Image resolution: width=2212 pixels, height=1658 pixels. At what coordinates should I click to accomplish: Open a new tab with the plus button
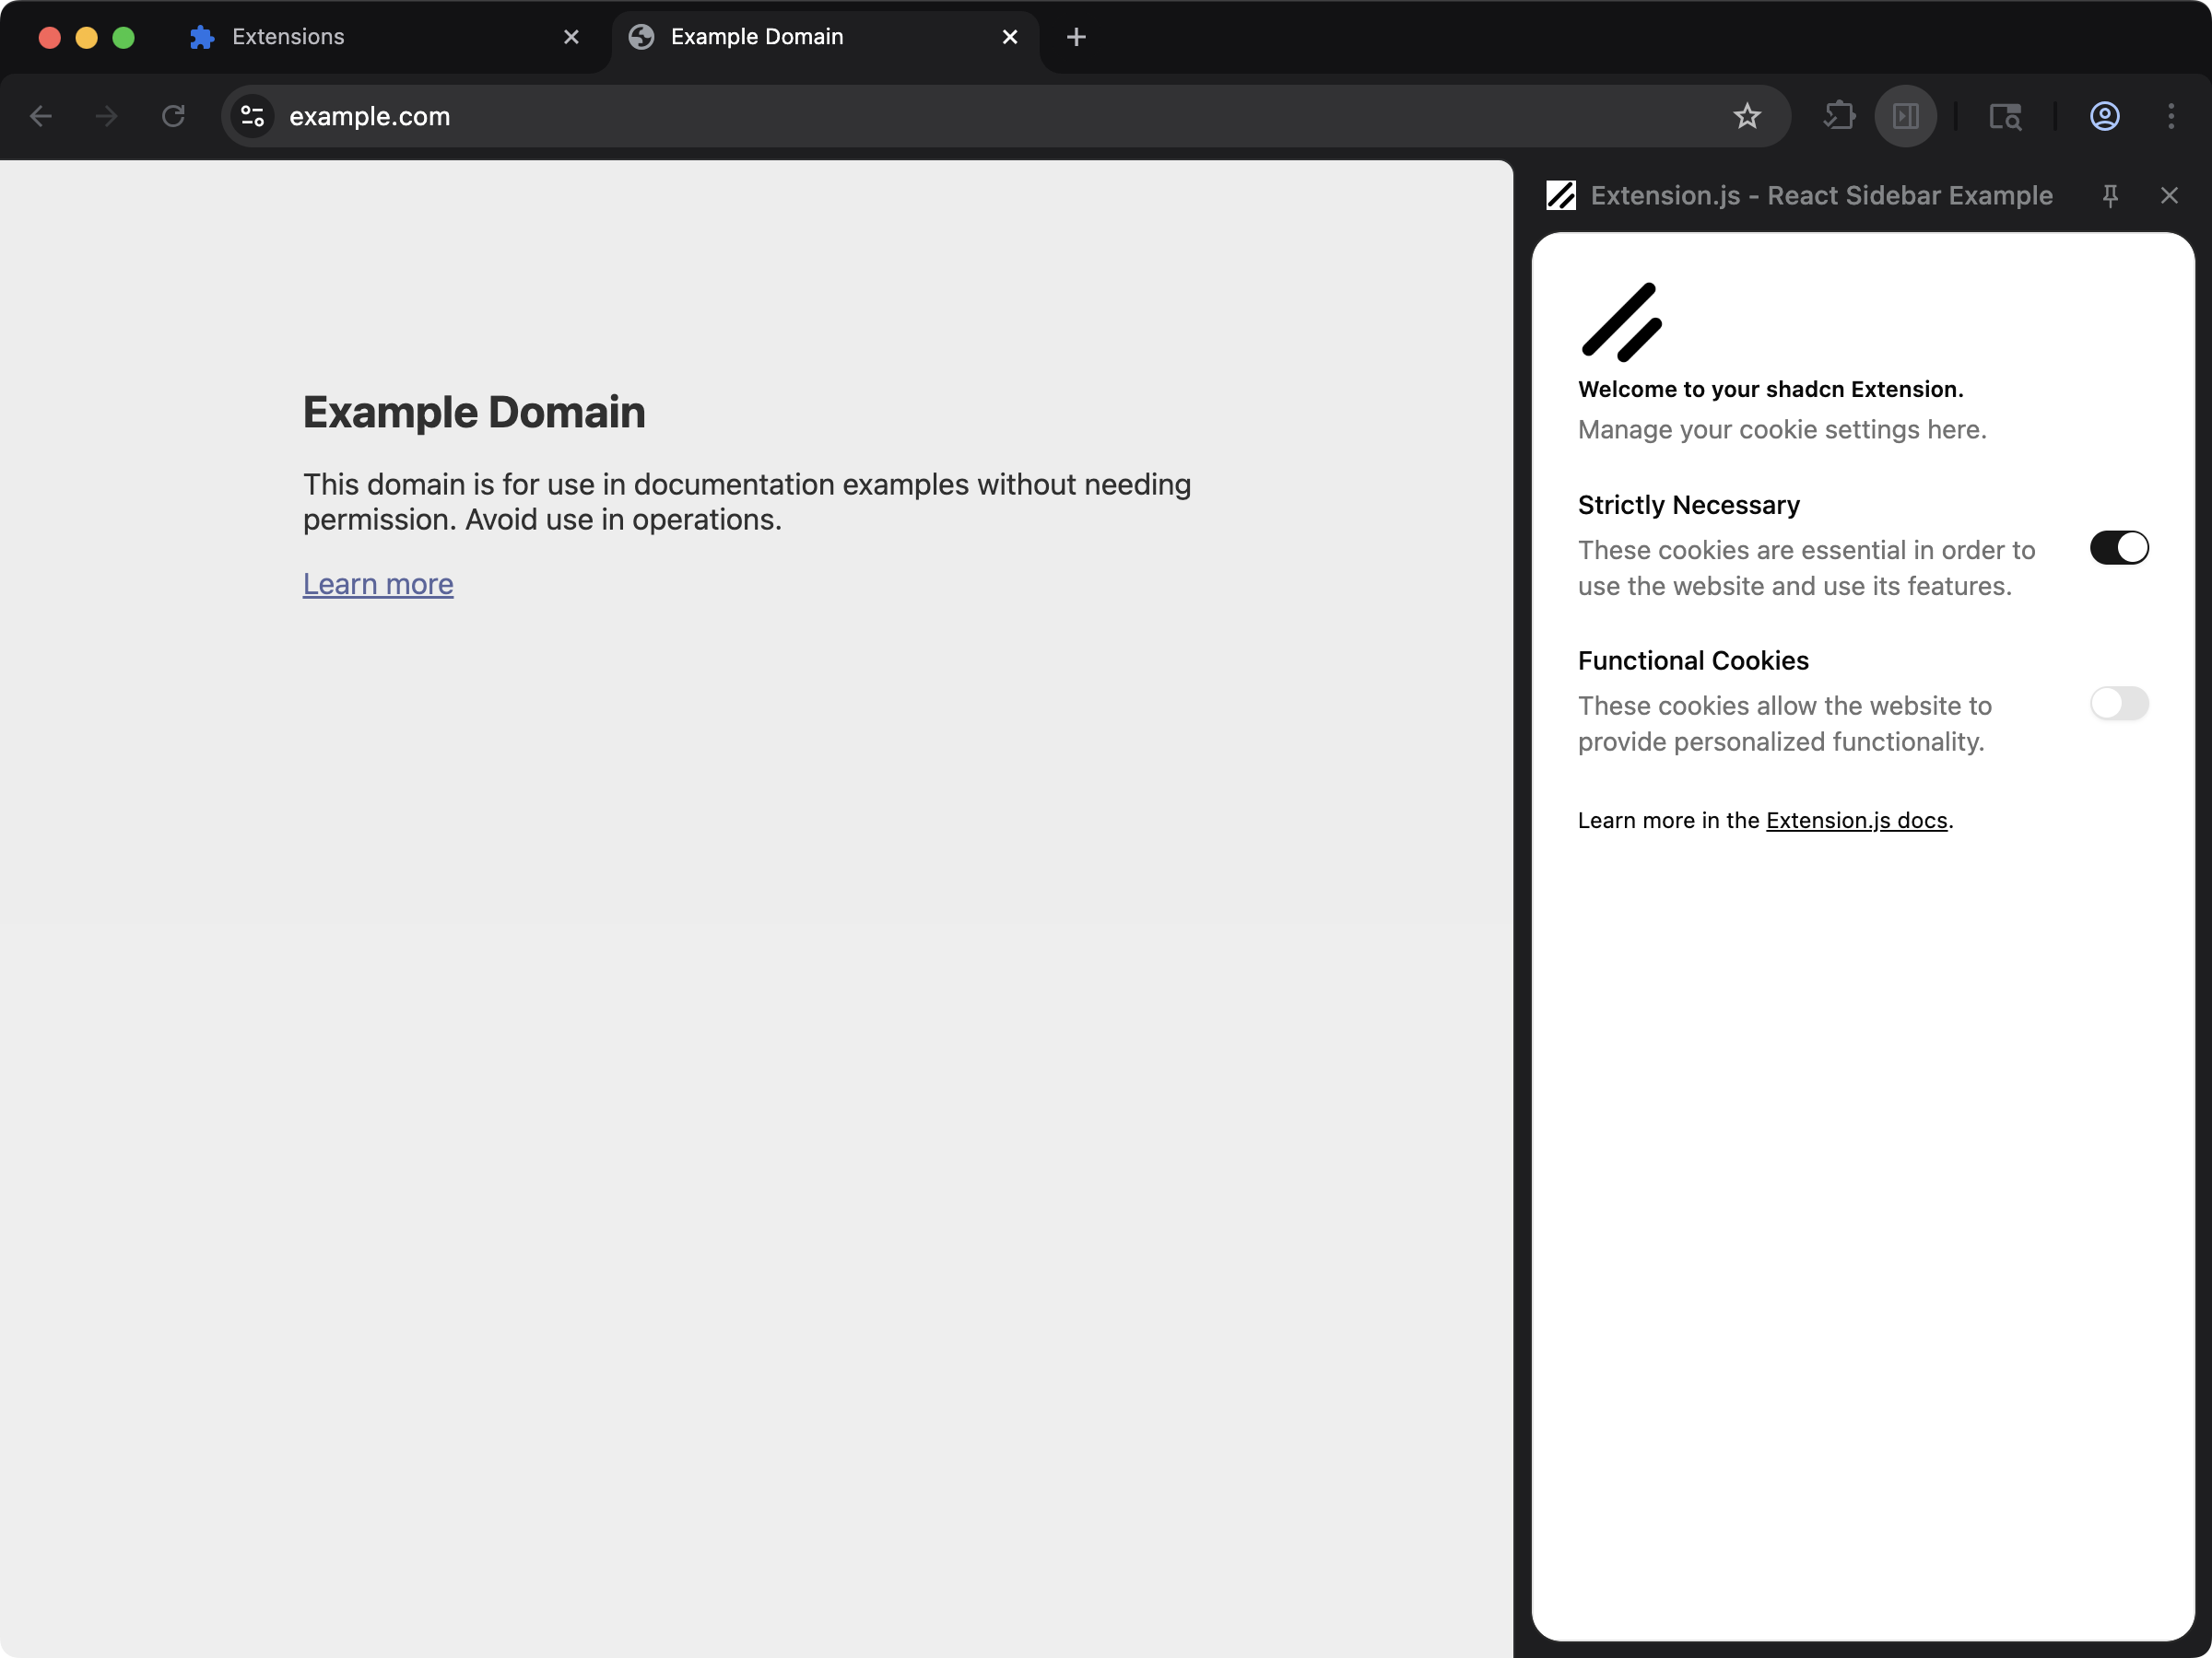coord(1076,37)
